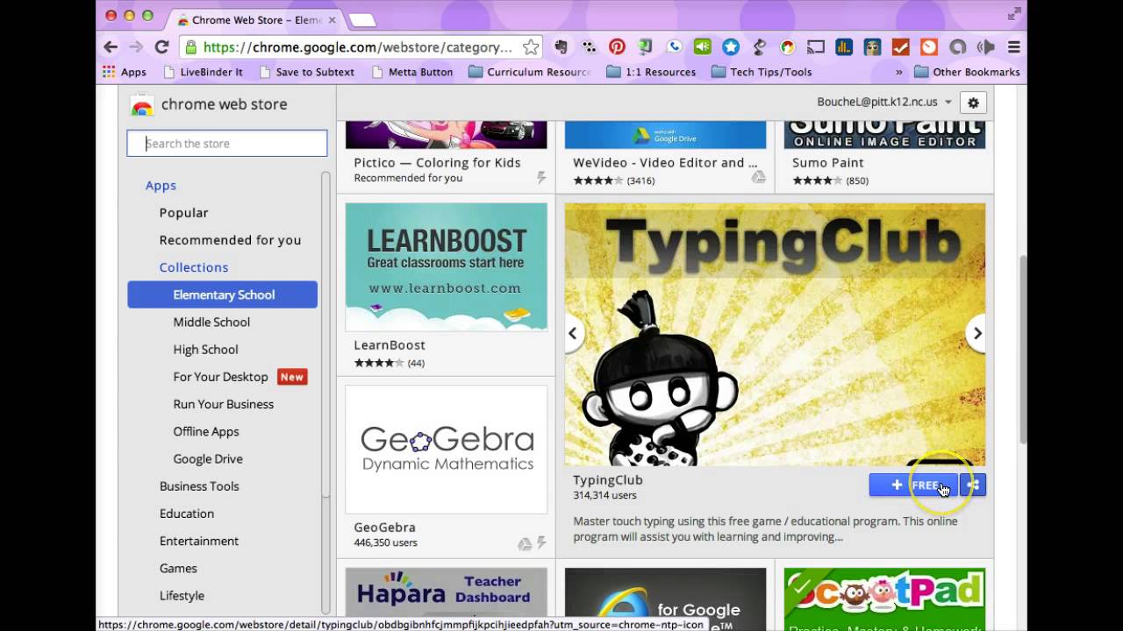Click the green speaker extension icon

click(703, 47)
